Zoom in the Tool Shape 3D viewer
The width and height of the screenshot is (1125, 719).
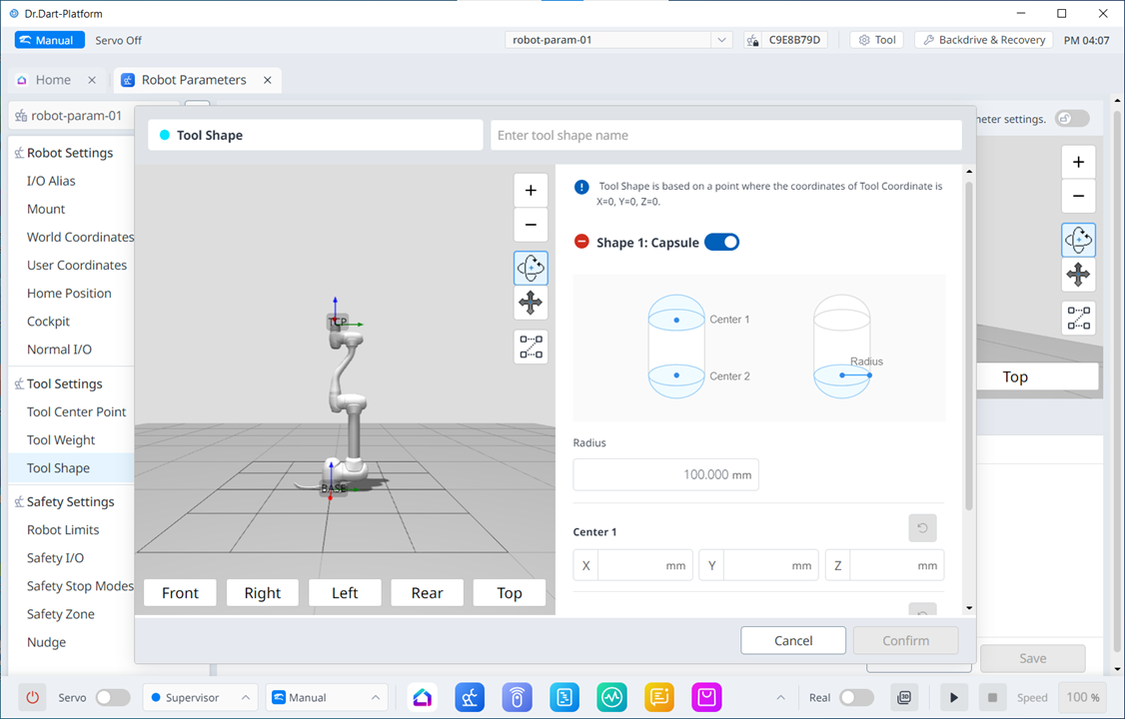[531, 191]
